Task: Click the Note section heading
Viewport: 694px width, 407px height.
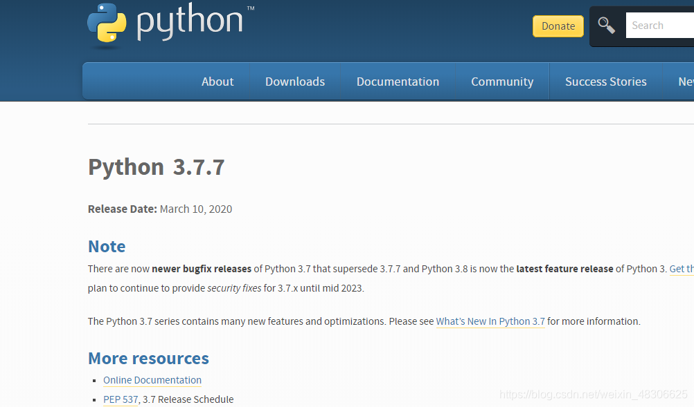Action: [107, 246]
